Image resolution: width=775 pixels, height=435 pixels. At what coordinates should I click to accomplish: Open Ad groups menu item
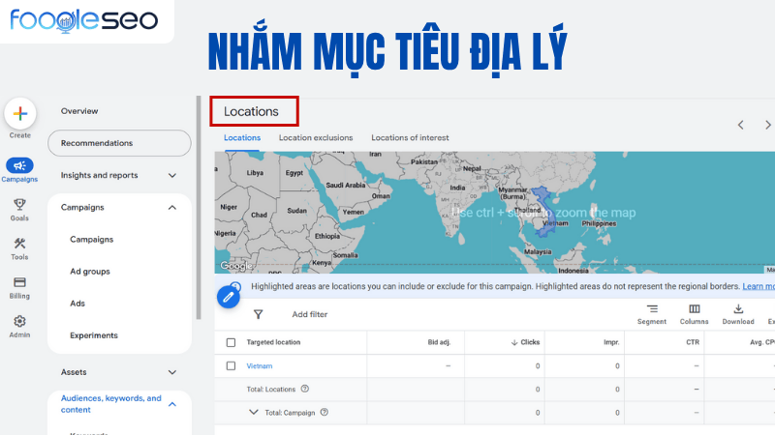click(90, 272)
